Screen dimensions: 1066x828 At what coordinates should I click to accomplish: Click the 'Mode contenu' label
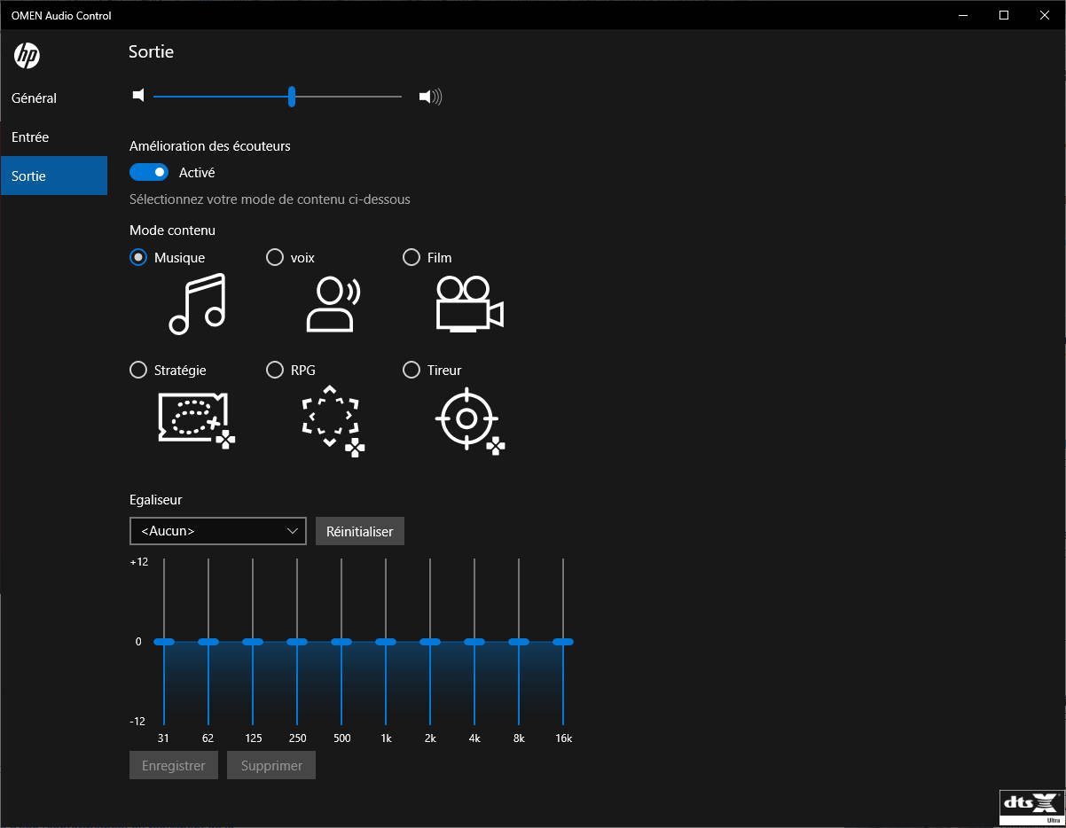tap(172, 230)
